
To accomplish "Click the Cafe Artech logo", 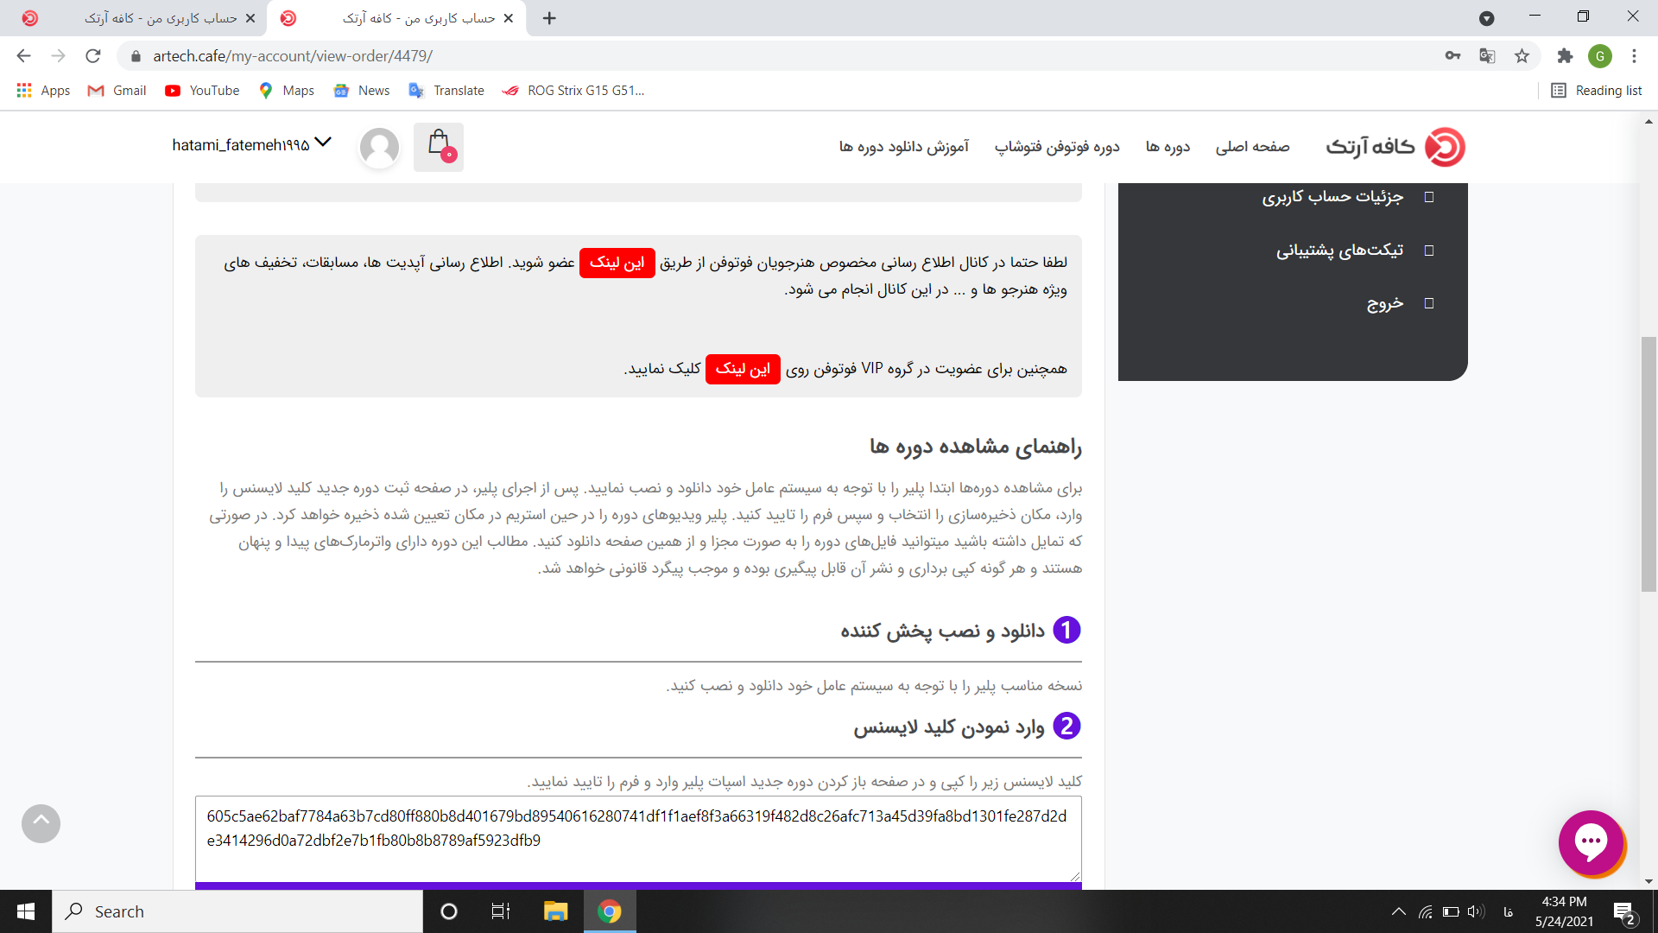I will point(1395,147).
